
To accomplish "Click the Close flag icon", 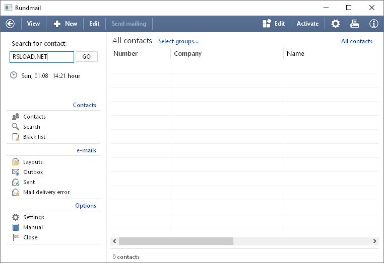I will [x=16, y=237].
